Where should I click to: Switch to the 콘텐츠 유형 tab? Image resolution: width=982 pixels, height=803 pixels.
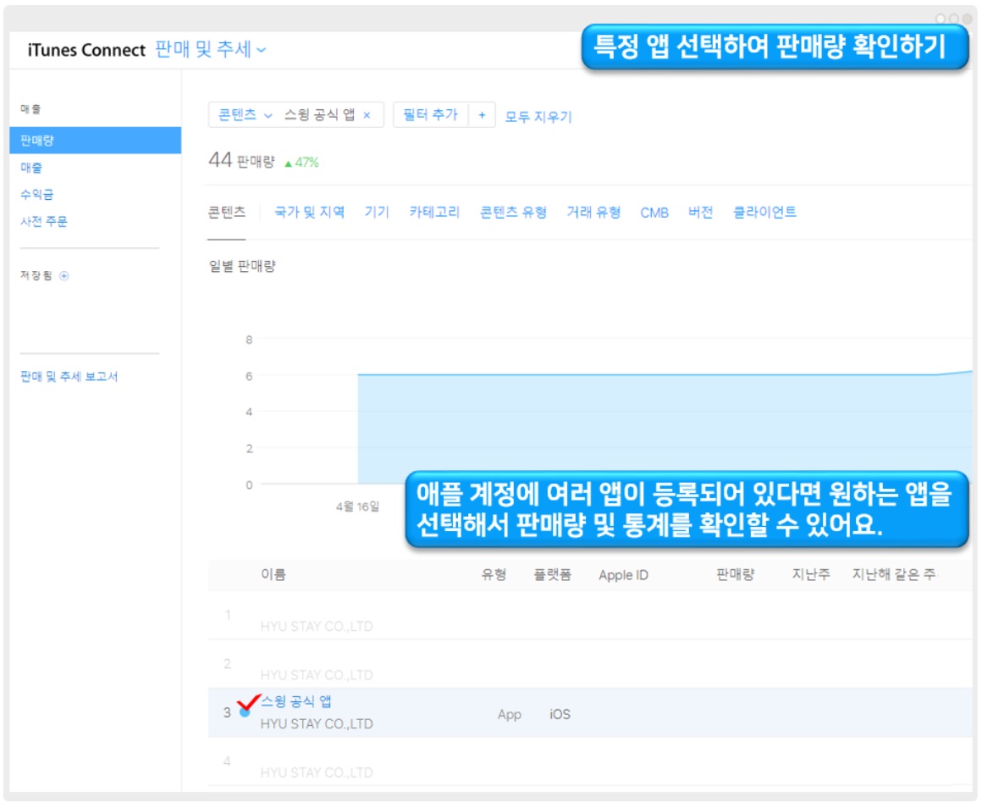click(x=514, y=213)
